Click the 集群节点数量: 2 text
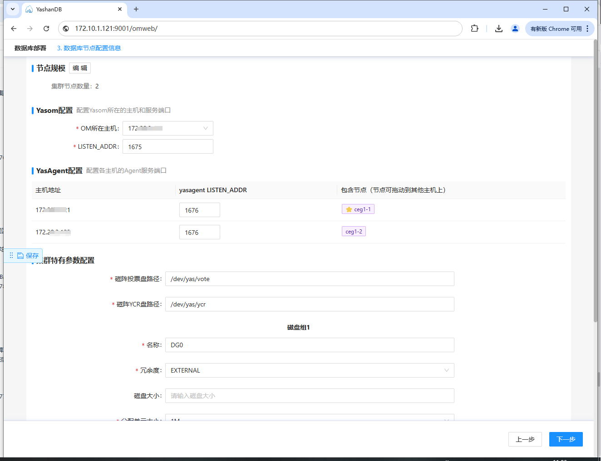The width and height of the screenshot is (601, 461). 75,86
